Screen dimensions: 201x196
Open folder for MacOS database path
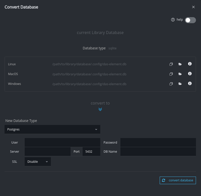pyautogui.click(x=180, y=74)
